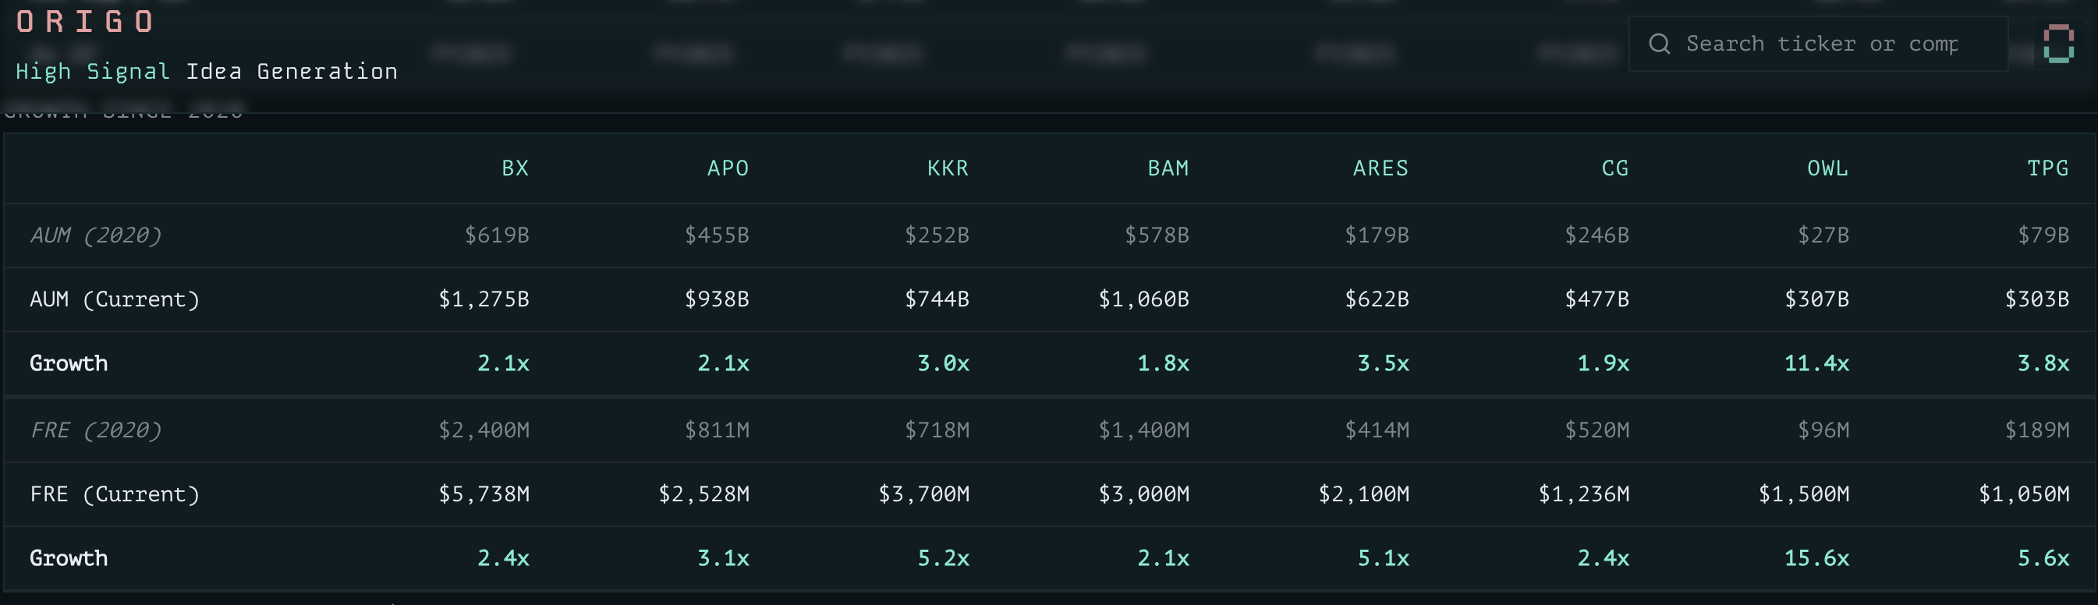Image resolution: width=2098 pixels, height=605 pixels.
Task: Click ARES FRE growth 5.1x
Action: click(x=1383, y=558)
